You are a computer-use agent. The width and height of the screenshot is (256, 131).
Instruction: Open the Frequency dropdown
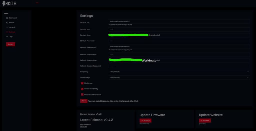point(179,72)
